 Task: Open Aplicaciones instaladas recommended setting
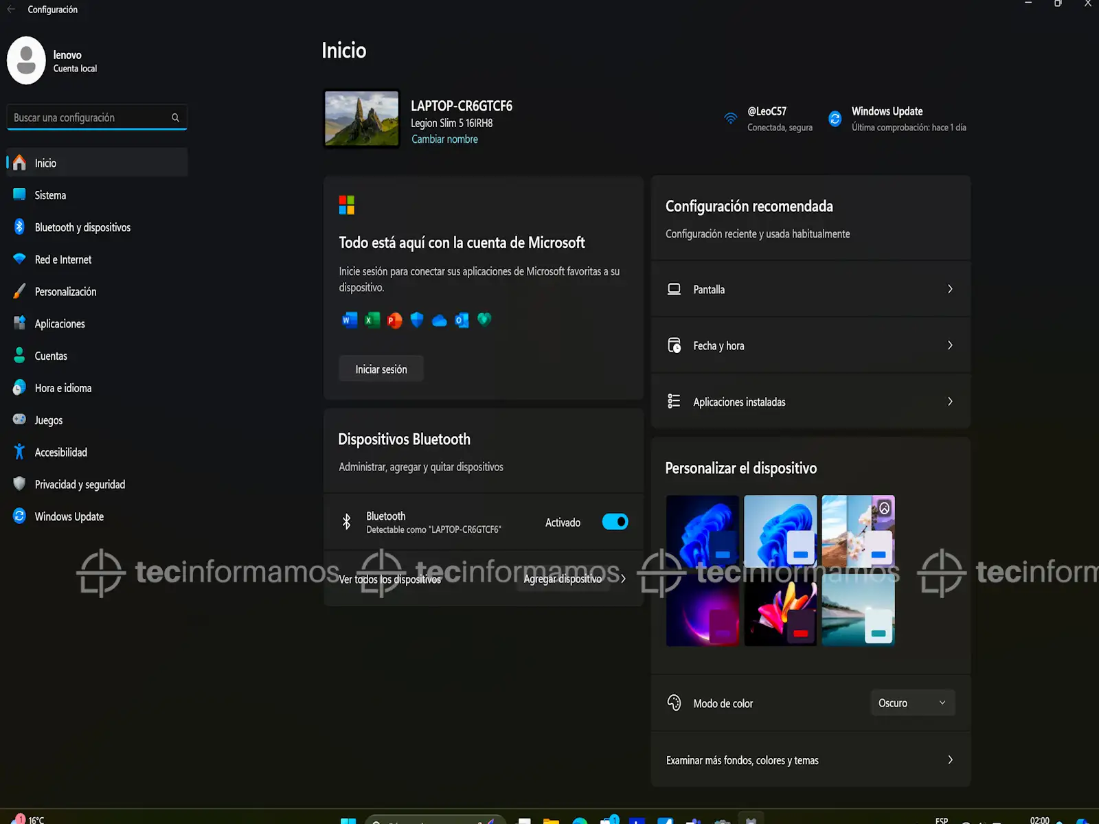(811, 402)
